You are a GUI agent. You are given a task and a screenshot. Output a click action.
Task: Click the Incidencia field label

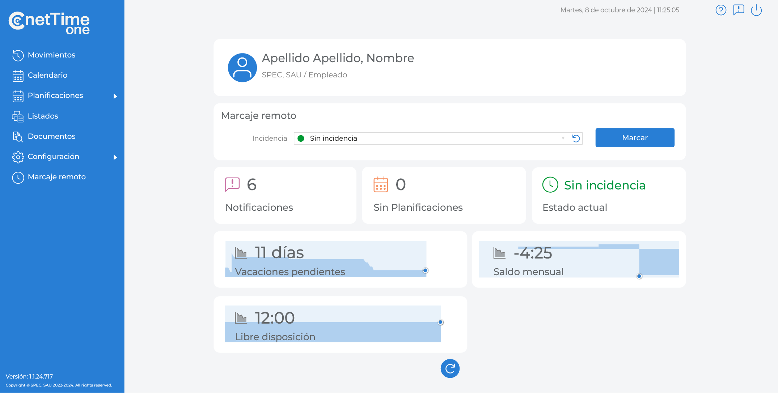coord(269,138)
